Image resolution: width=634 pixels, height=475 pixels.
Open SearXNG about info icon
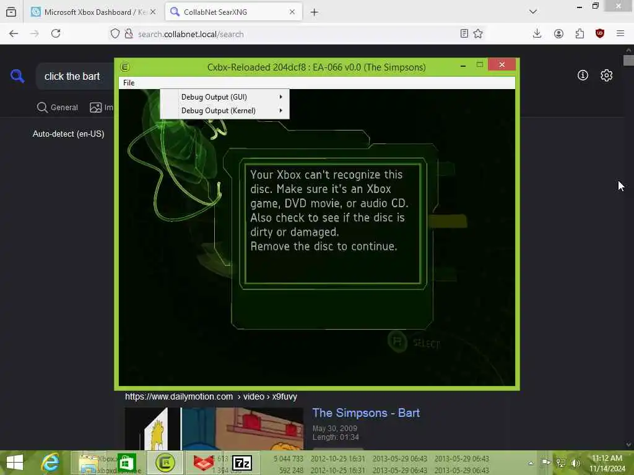[583, 75]
